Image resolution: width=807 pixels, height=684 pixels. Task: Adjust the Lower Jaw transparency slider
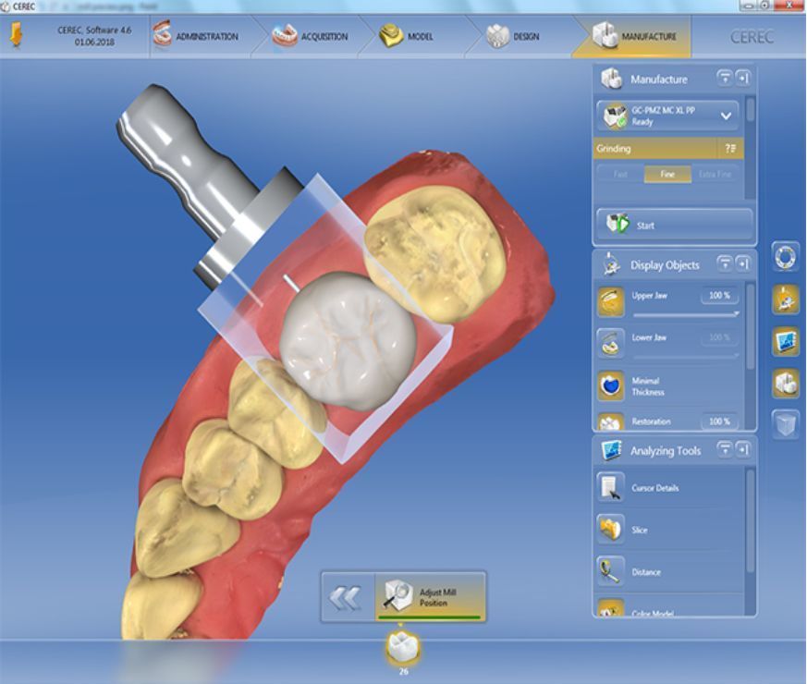tap(686, 356)
